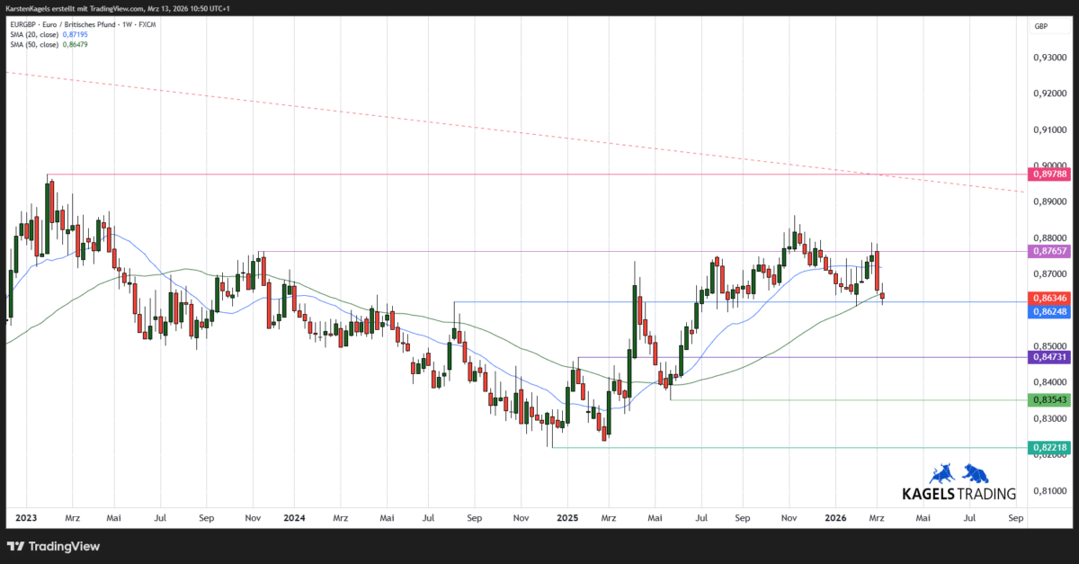This screenshot has height=564, width=1079.
Task: Click the pink 0,89788 price label
Action: [x=1049, y=174]
